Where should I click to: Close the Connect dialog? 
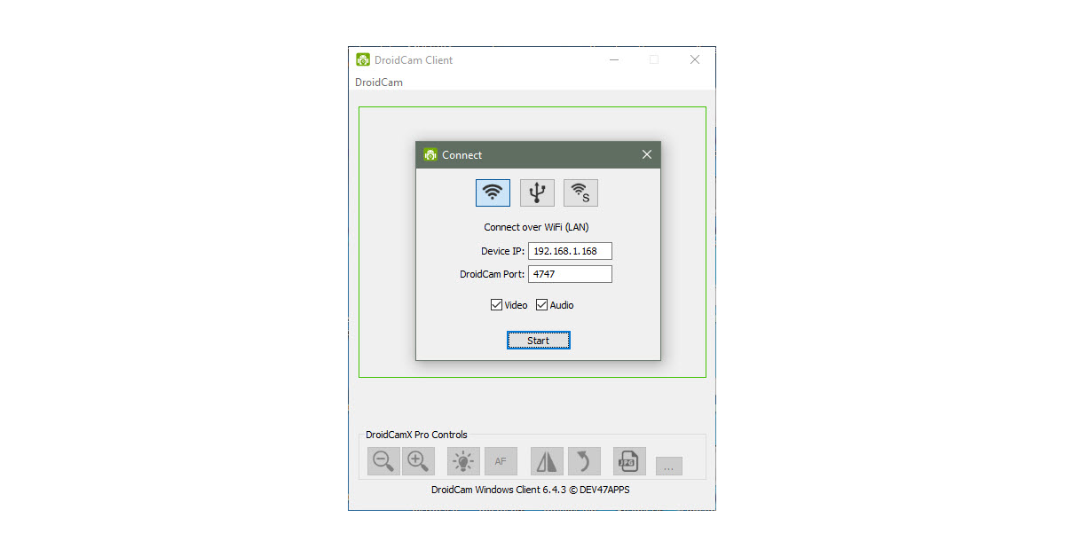click(x=647, y=154)
